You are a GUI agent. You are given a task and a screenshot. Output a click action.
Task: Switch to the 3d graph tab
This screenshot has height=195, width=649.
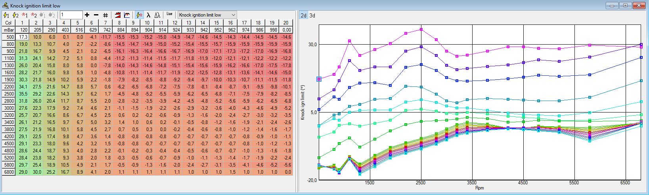[x=312, y=15]
